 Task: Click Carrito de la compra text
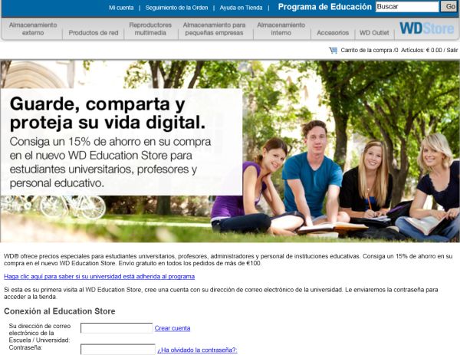[x=366, y=50]
